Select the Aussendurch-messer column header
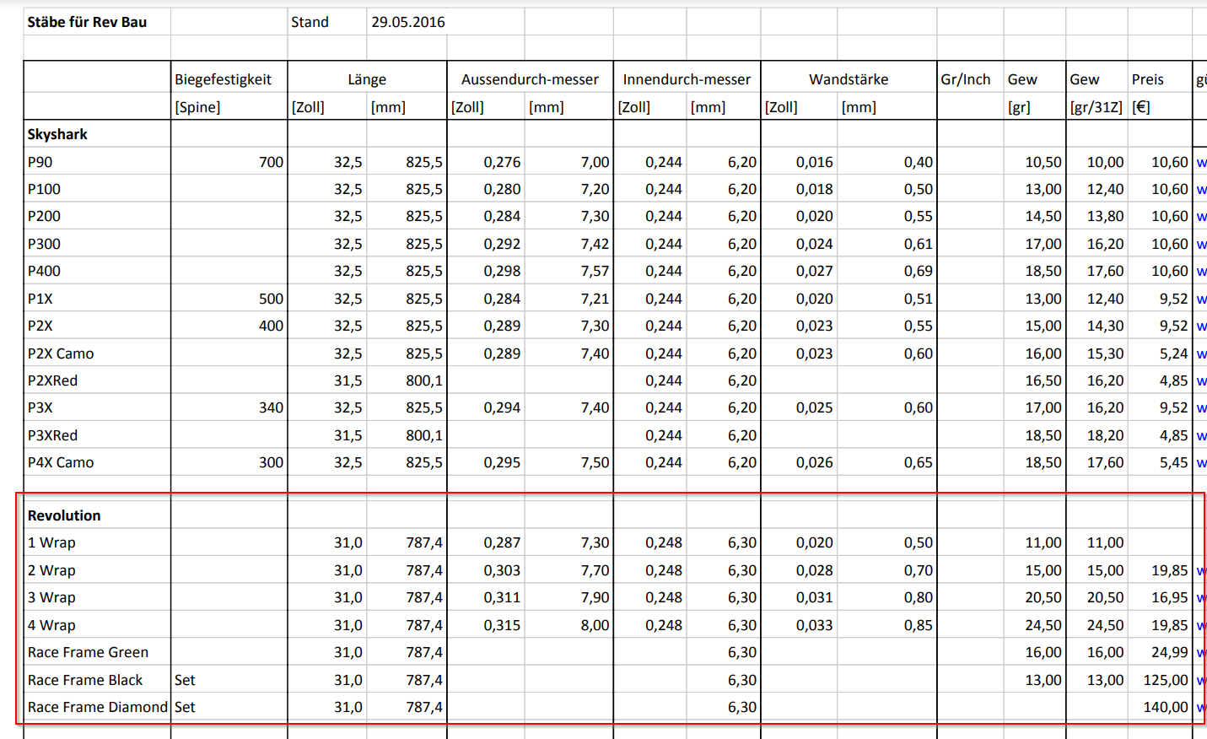This screenshot has height=739, width=1207. (x=530, y=79)
